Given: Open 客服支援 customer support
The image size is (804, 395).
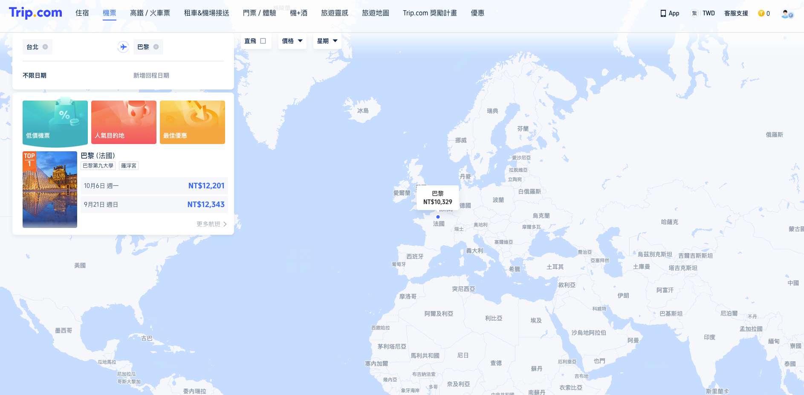Looking at the screenshot, I should 736,13.
